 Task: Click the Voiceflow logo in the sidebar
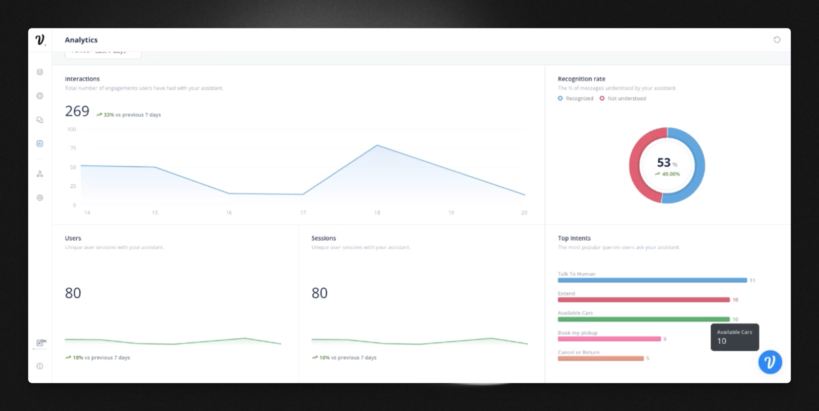pyautogui.click(x=40, y=39)
